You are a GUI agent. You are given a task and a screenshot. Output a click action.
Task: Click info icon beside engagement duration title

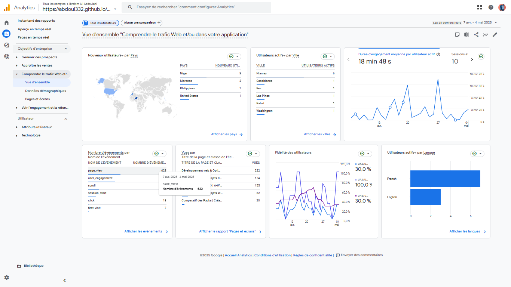click(x=438, y=54)
